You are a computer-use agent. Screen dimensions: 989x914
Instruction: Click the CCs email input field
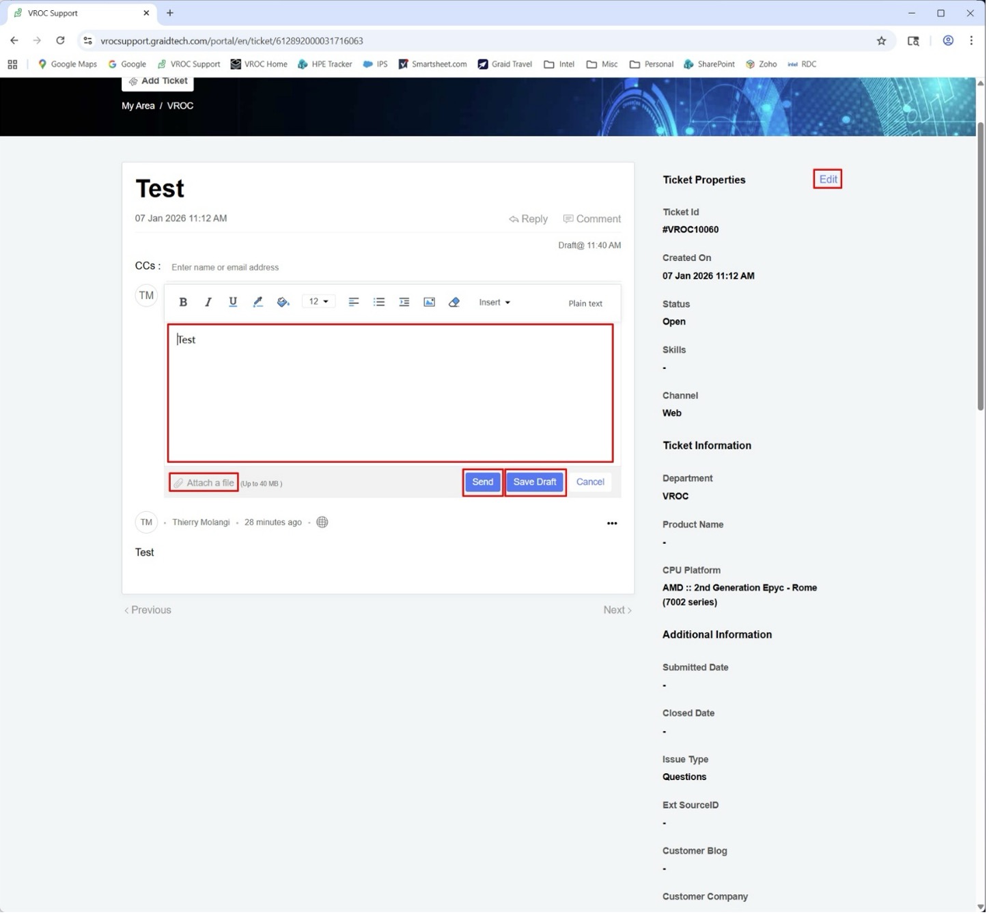342,268
